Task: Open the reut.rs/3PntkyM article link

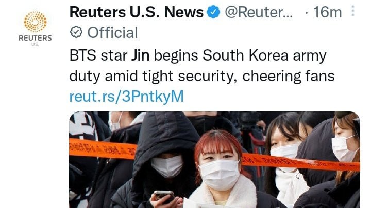Action: (127, 97)
